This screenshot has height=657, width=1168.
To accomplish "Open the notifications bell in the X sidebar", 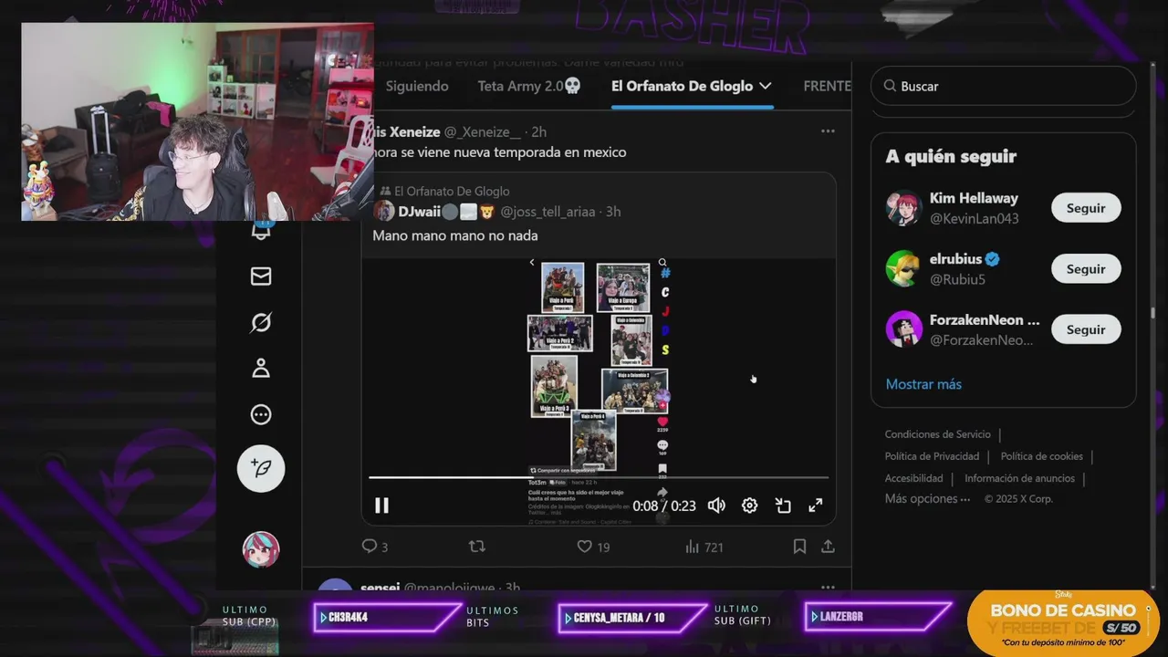I will tap(261, 229).
